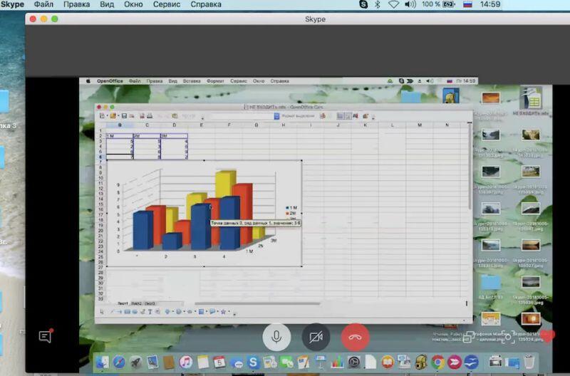The width and height of the screenshot is (570, 376).
Task: Open Finder from the Dock
Action: pos(103,363)
